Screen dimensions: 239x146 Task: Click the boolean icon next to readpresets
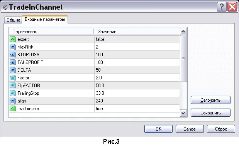coord(13,109)
